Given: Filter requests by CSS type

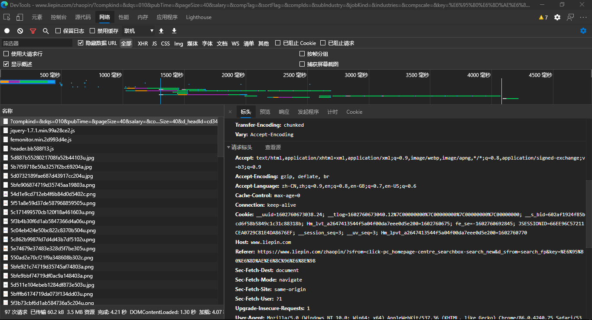Looking at the screenshot, I should click(165, 43).
